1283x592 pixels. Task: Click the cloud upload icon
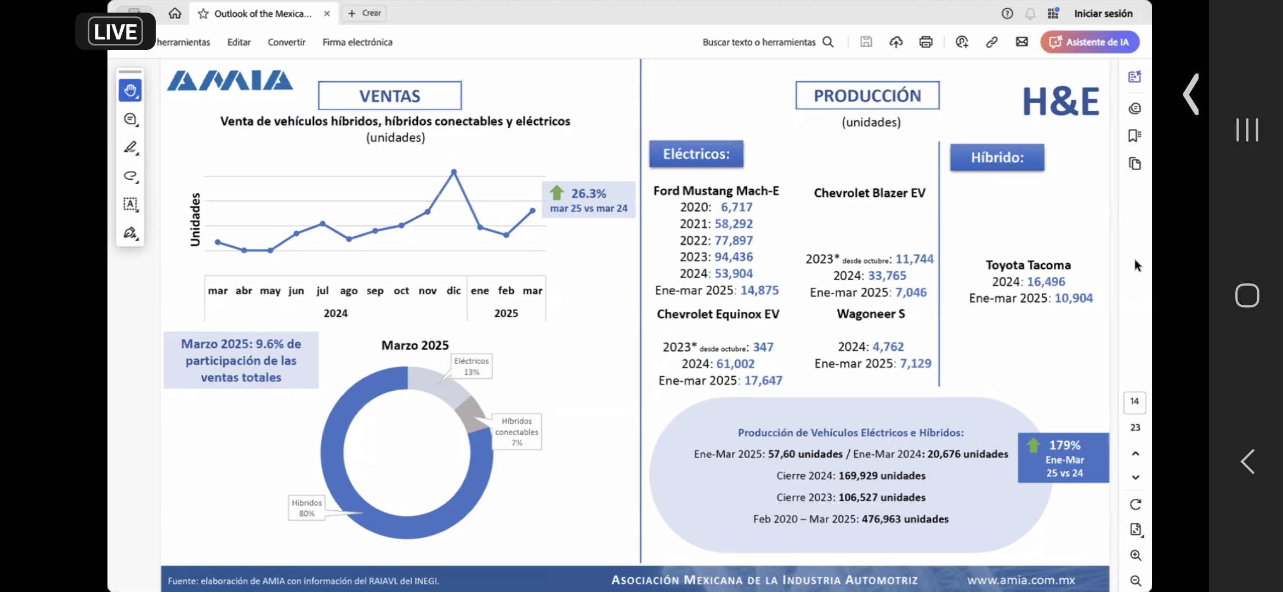coord(896,42)
